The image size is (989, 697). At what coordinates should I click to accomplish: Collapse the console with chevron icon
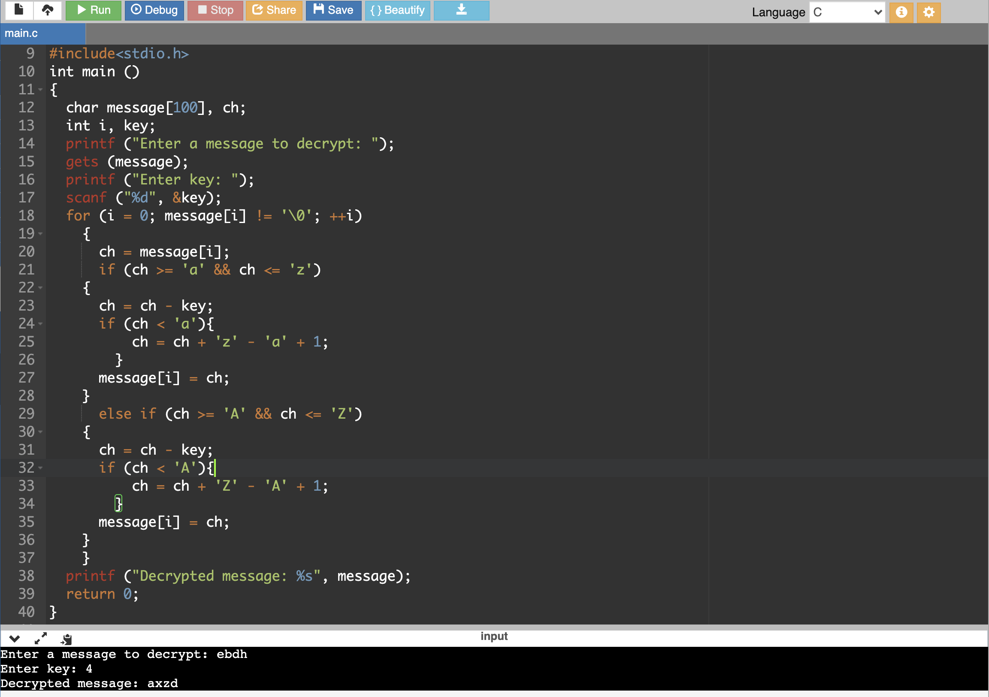coord(14,638)
